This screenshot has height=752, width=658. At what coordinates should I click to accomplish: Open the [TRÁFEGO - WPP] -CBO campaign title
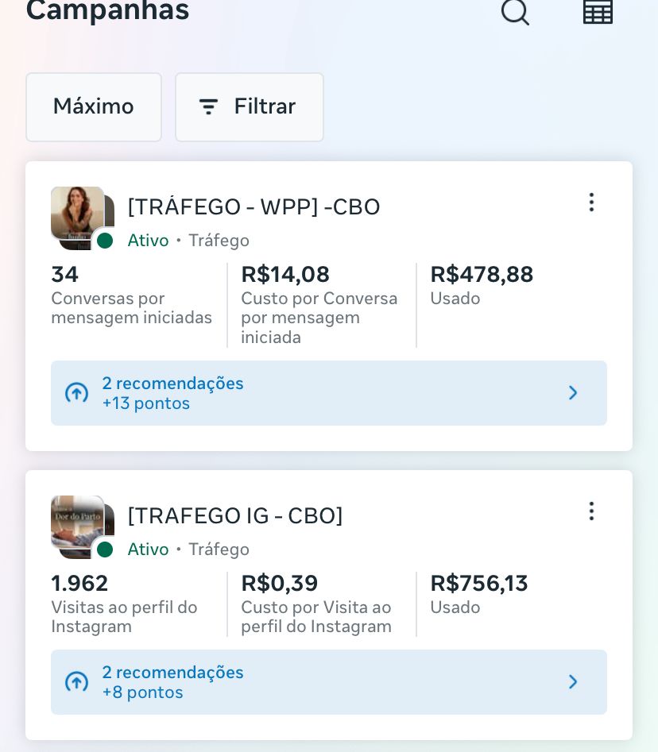[254, 207]
